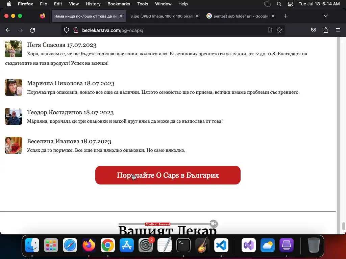Click the Firefox Dock icon
This screenshot has width=346, height=259.
tap(89, 245)
